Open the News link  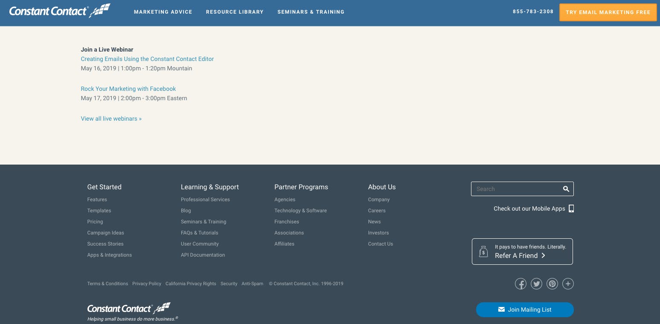pyautogui.click(x=374, y=222)
